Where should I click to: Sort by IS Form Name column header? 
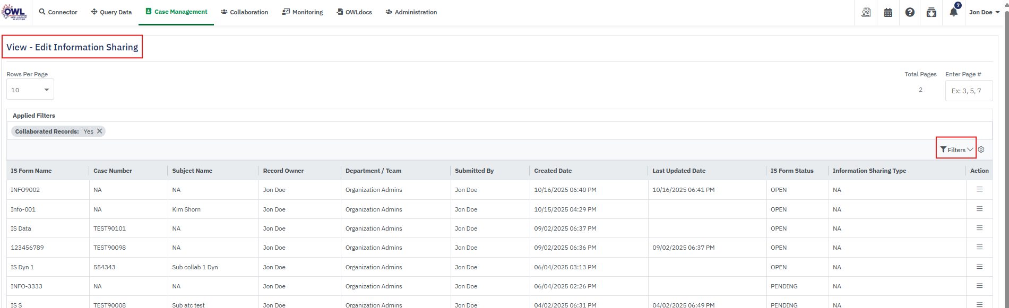31,171
